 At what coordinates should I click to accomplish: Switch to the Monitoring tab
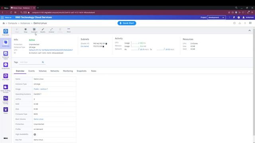point(68,71)
